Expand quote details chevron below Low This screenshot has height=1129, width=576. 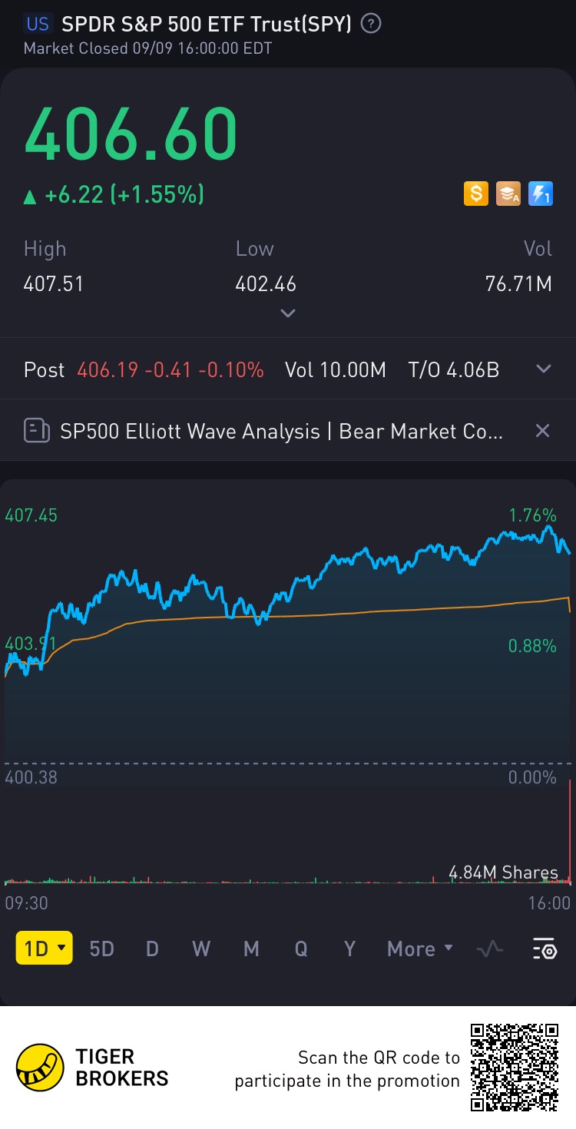(288, 313)
